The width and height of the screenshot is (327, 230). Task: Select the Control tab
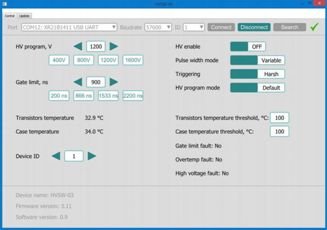(x=9, y=16)
